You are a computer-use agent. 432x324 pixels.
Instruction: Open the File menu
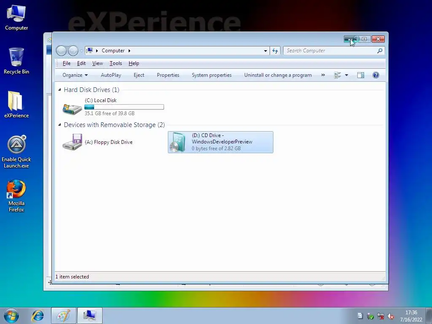pyautogui.click(x=66, y=63)
